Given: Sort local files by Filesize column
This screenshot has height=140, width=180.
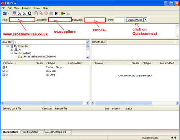Looking at the screenshot, I should click(36, 63).
